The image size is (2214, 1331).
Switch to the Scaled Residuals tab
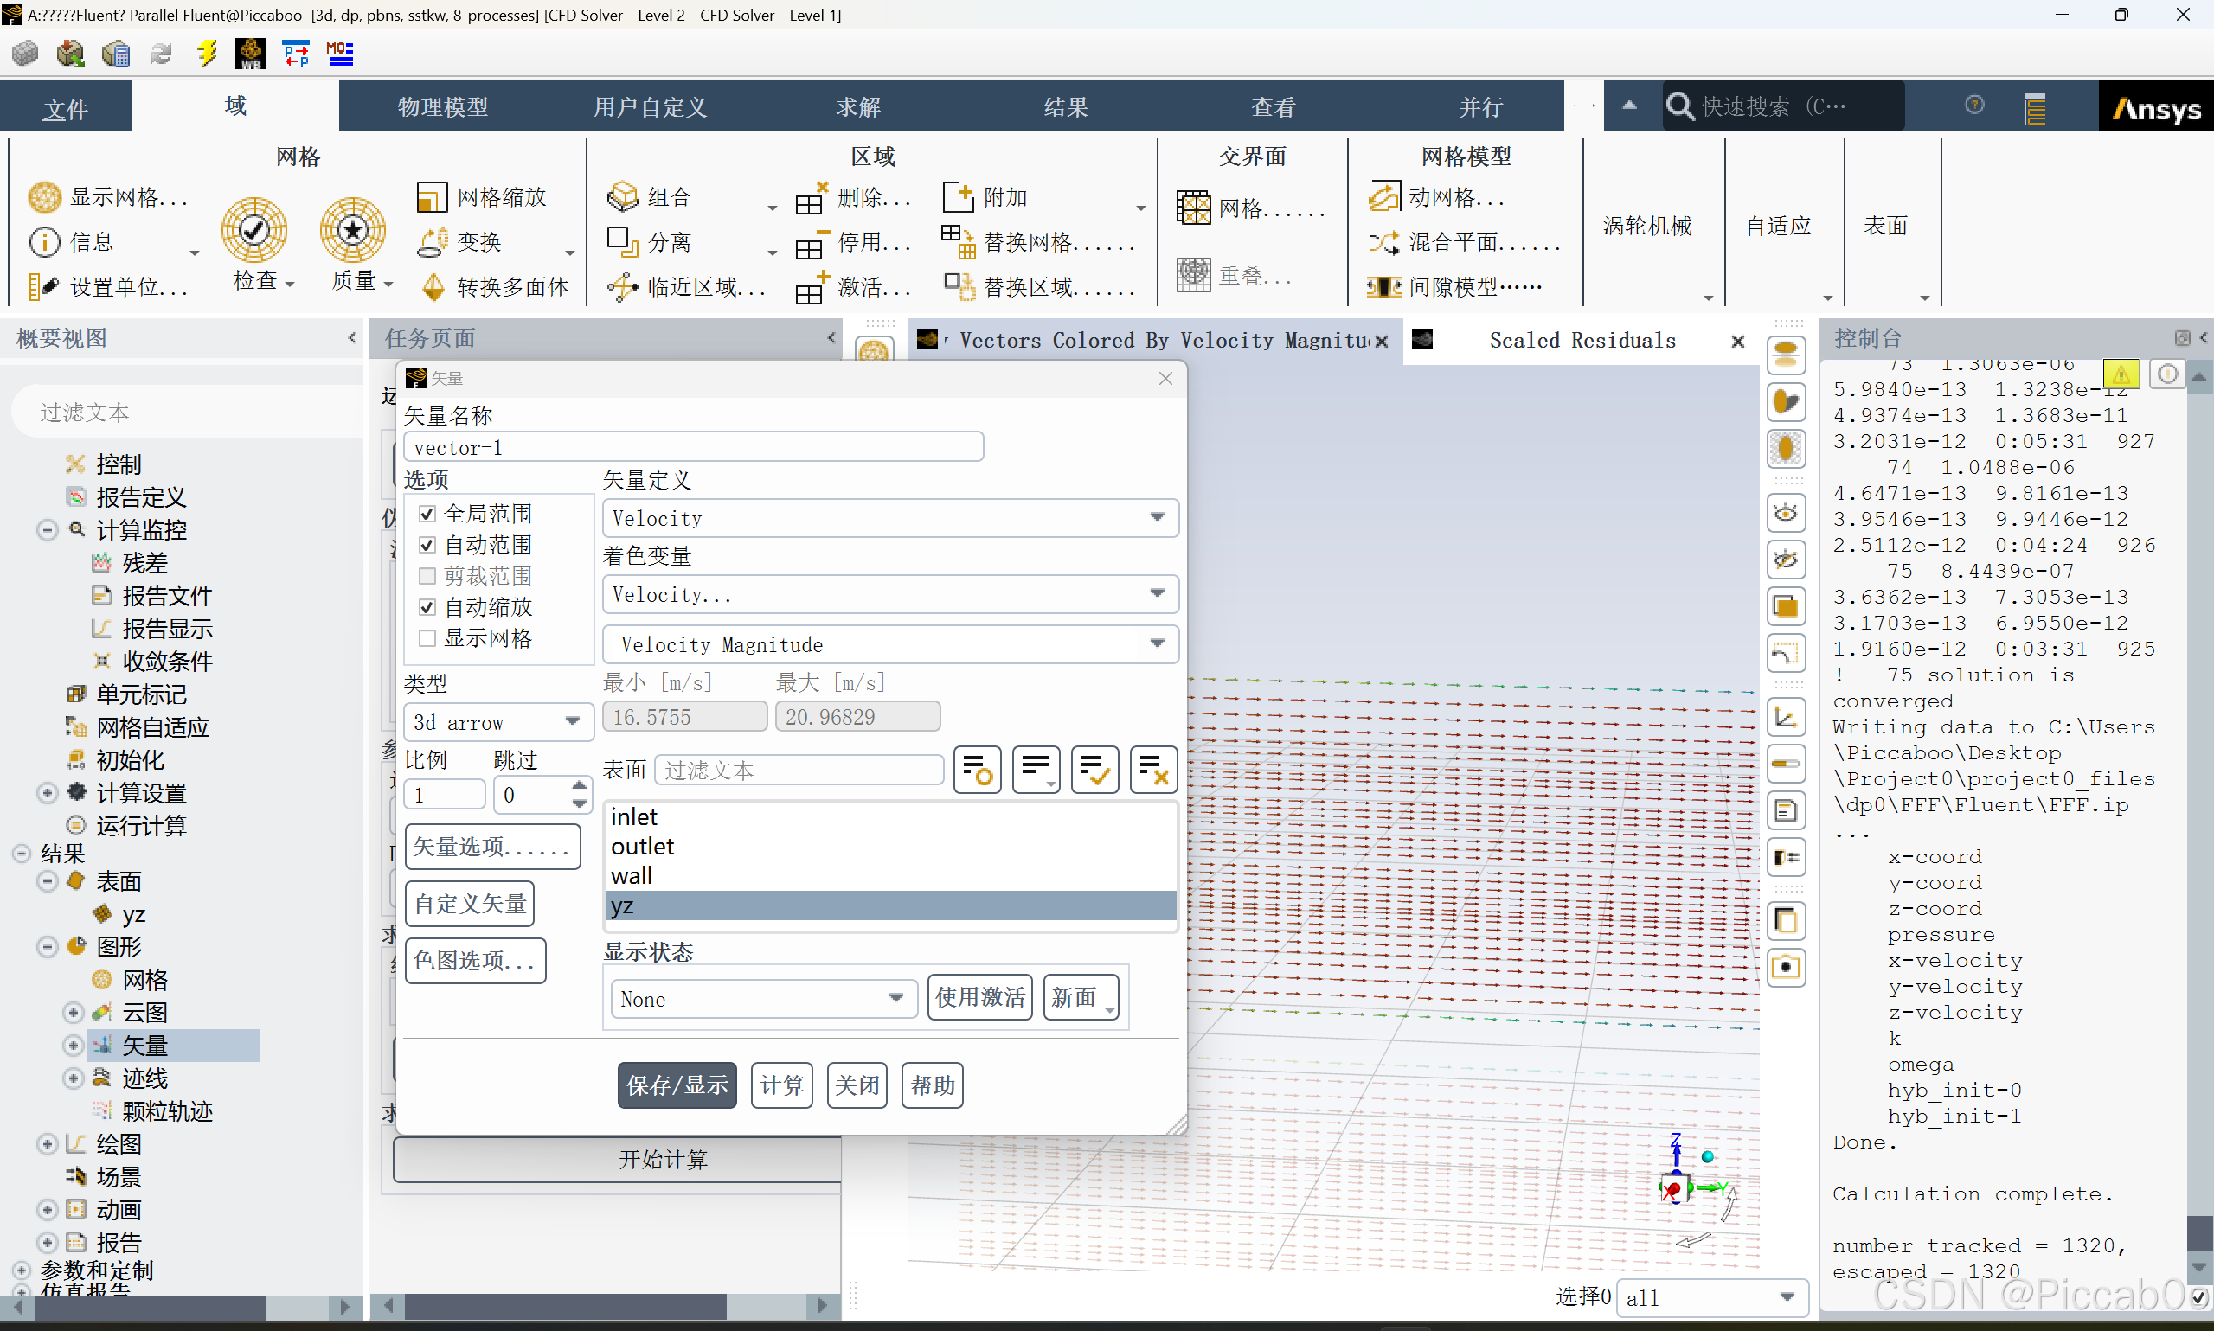coord(1582,341)
